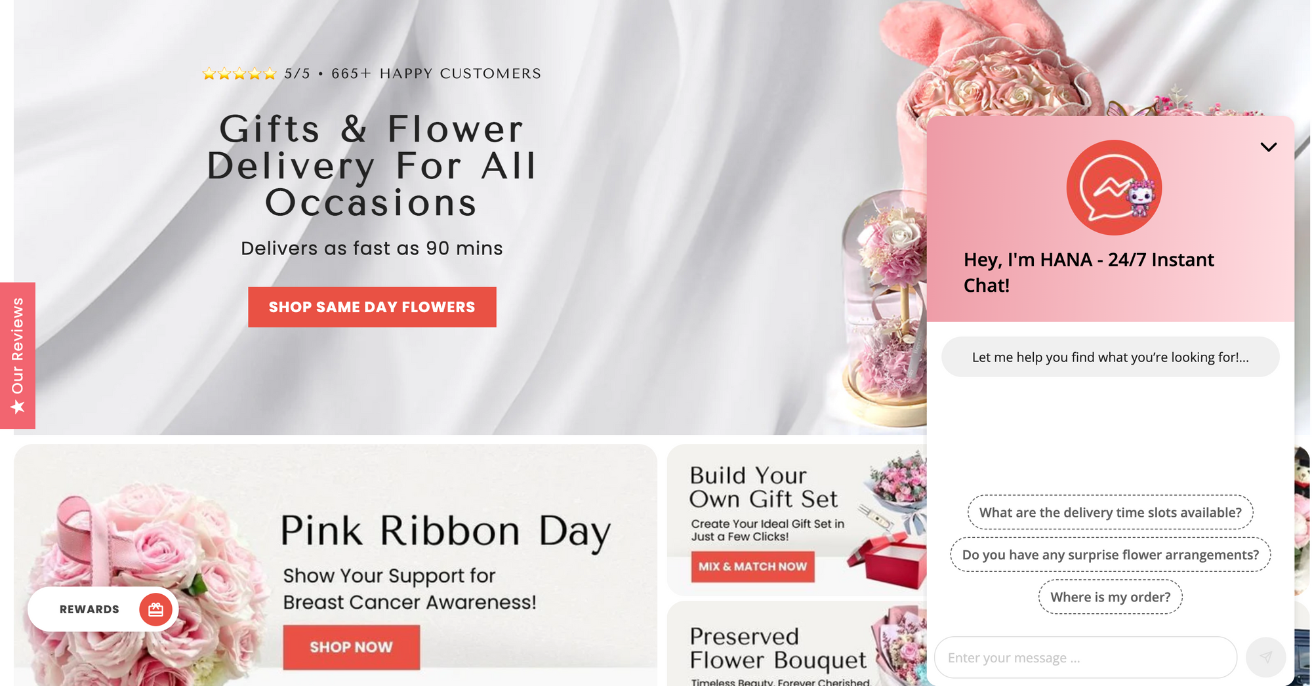1312x686 pixels.
Task: Click the five-star rating icons
Action: [239, 73]
